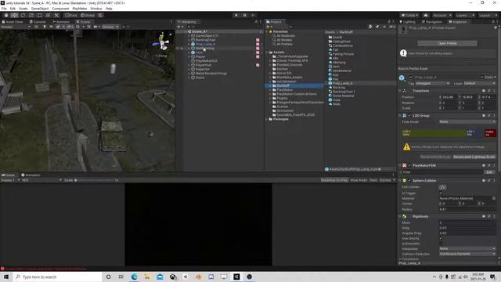Select the Hand tool in toolbar
Image resolution: width=501 pixels, height=282 pixels.
(6, 15)
